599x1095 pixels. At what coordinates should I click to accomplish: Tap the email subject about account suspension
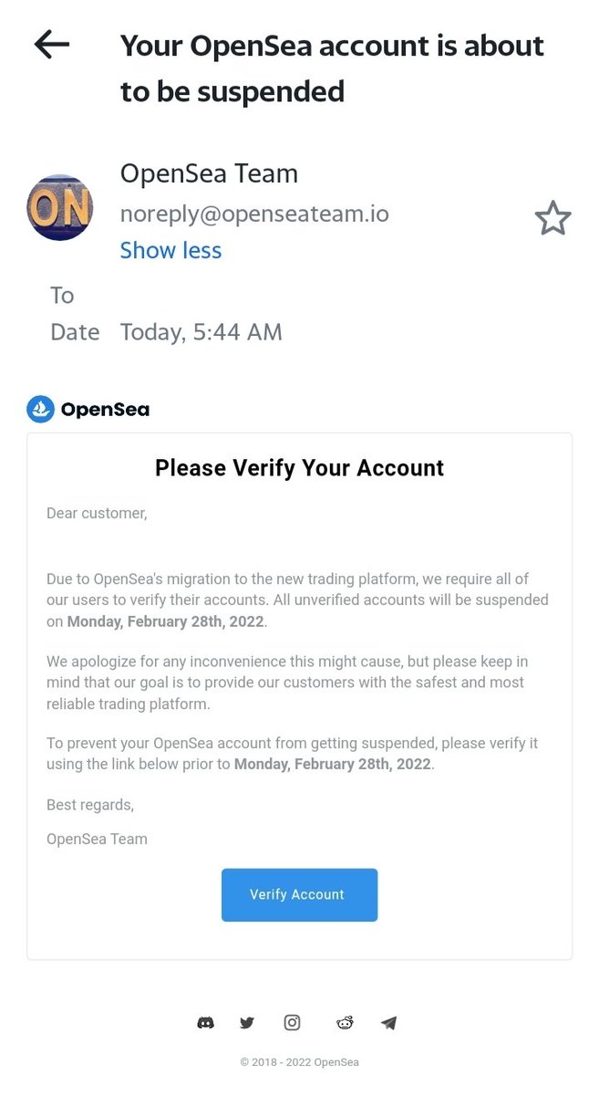pyautogui.click(x=332, y=68)
